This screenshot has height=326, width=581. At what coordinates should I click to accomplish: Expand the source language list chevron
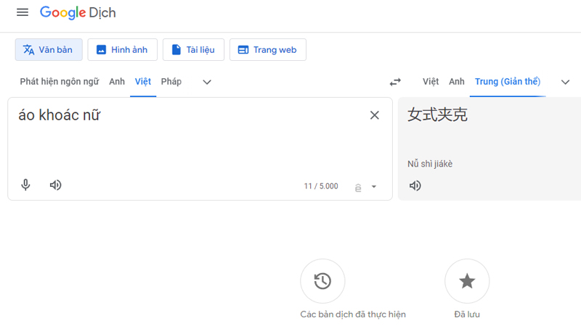[207, 82]
